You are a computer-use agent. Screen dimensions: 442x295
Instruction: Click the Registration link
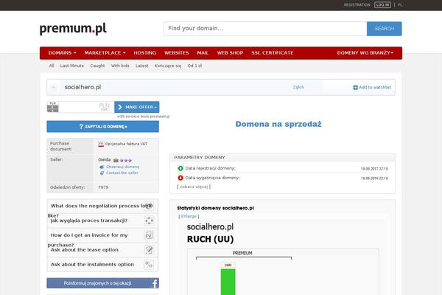357,5
